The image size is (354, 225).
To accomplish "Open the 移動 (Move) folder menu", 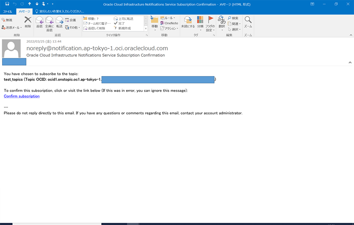I will pyautogui.click(x=155, y=24).
